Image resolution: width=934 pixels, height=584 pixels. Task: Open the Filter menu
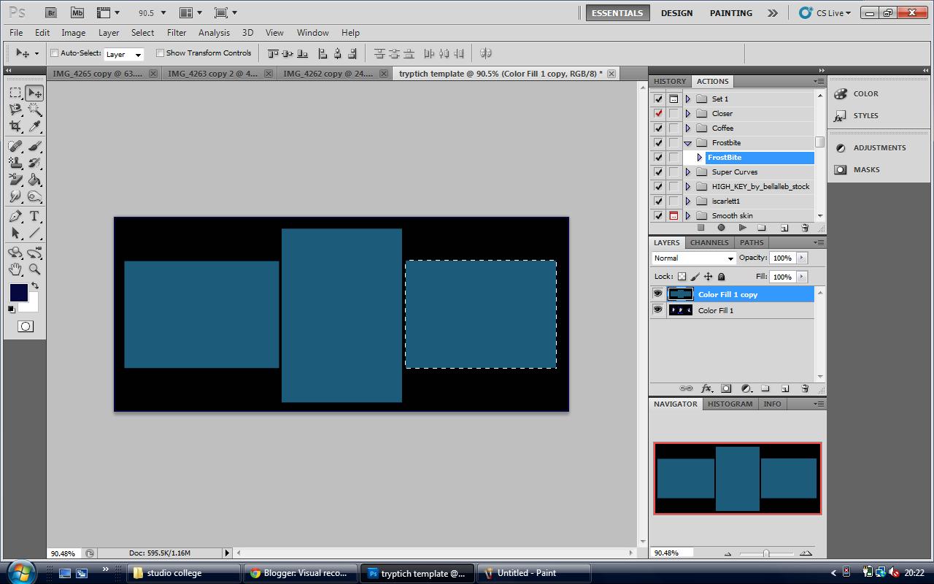coord(176,32)
